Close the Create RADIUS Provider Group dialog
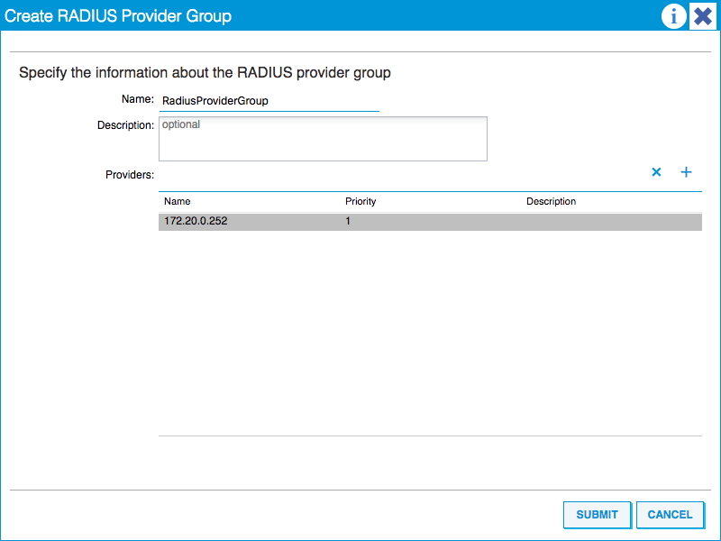This screenshot has width=721, height=541. point(703,16)
